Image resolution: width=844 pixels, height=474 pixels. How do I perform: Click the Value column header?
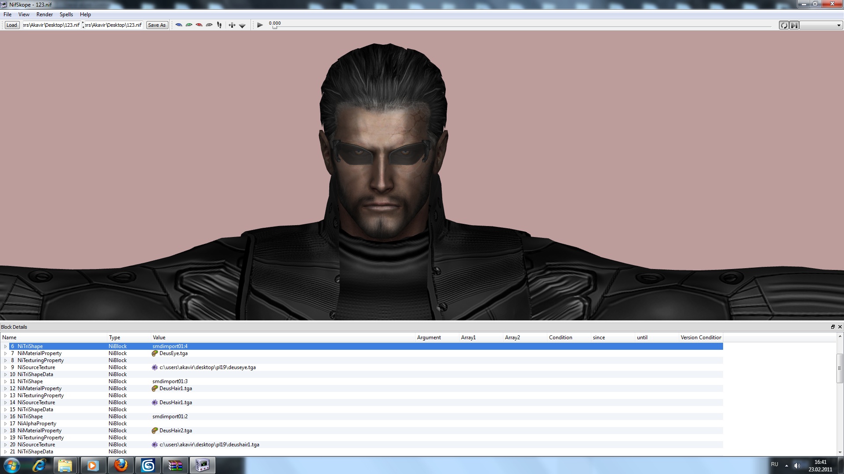point(283,338)
